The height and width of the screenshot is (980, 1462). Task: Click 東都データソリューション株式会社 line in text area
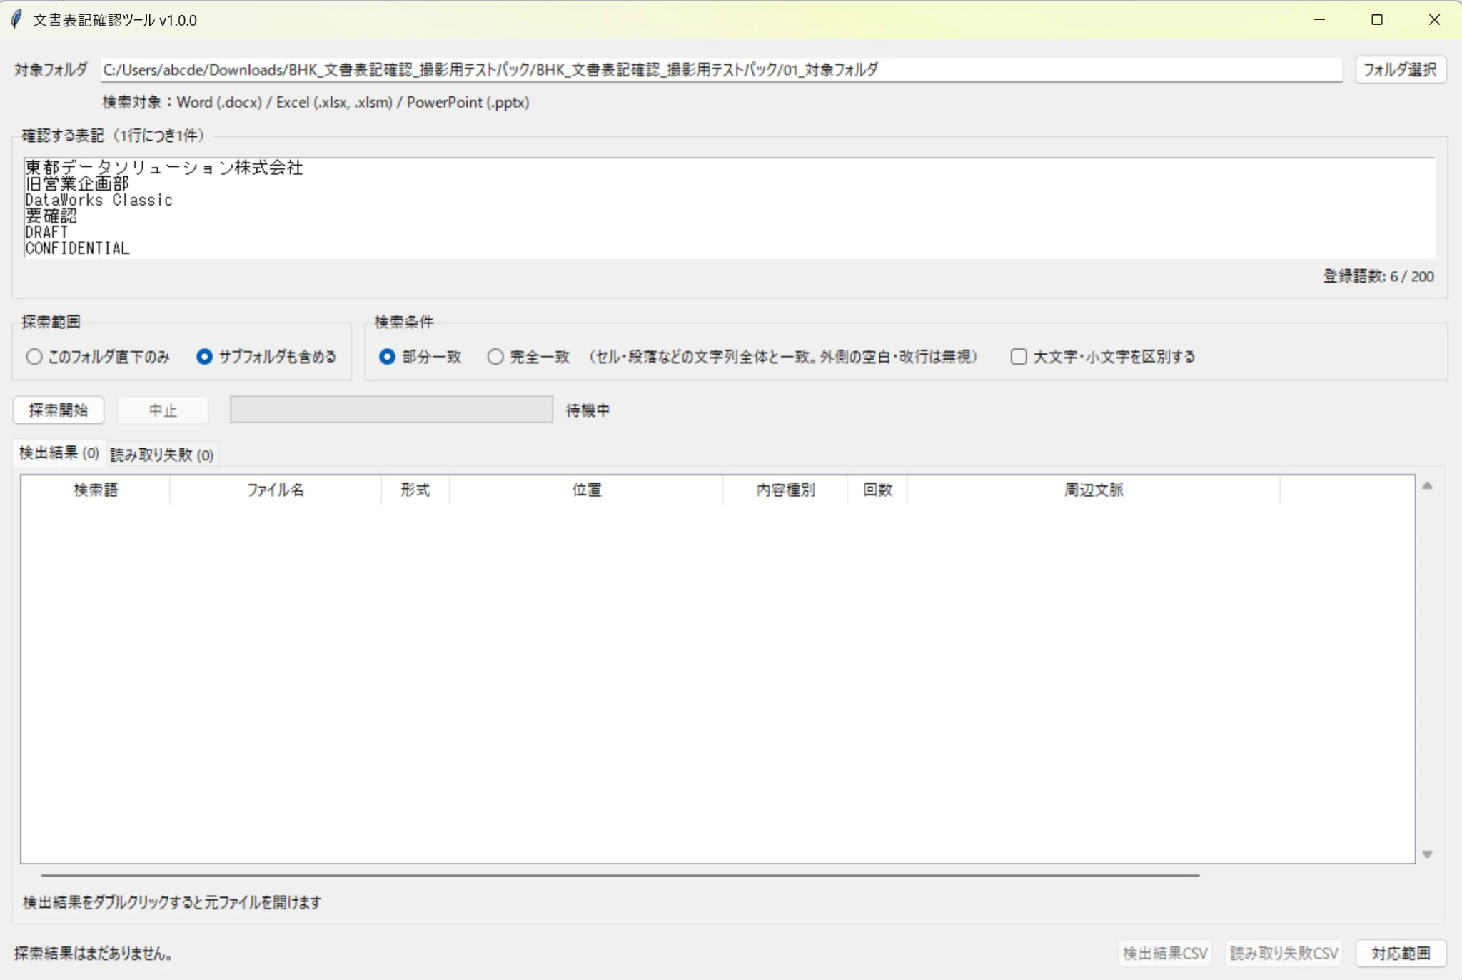[x=164, y=168]
